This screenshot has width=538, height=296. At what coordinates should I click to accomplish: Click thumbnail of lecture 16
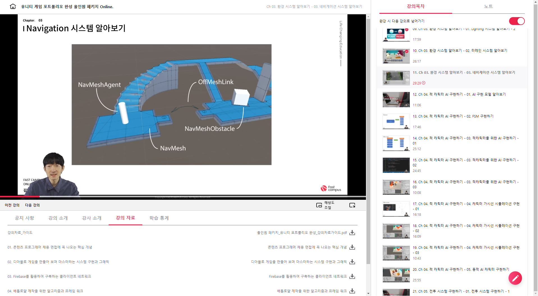coord(396,187)
